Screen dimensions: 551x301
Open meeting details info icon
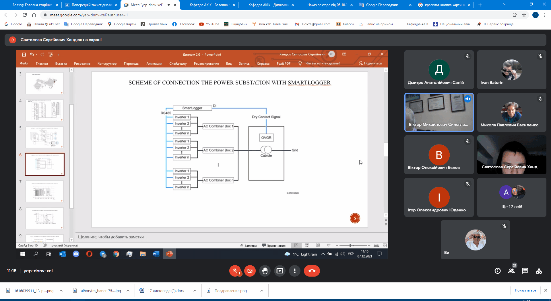pos(498,271)
